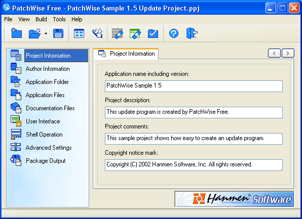Screen dimensions: 302x219
Task: Close the PatchWise window
Action: coord(294,8)
